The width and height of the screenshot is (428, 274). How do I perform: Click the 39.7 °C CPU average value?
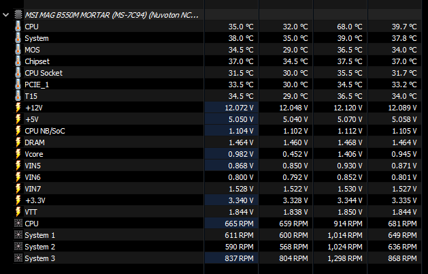[404, 27]
